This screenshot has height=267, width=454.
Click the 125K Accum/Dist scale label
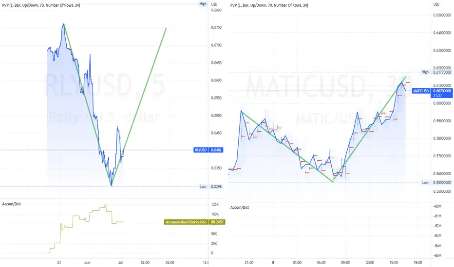215,204
